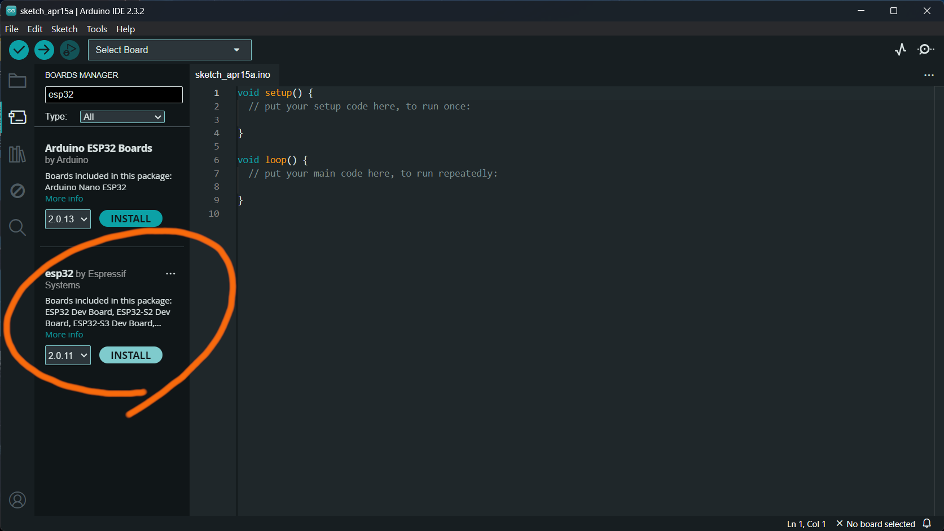Open More info for Arduino ESP32 Boards
This screenshot has width=944, height=531.
(64, 198)
